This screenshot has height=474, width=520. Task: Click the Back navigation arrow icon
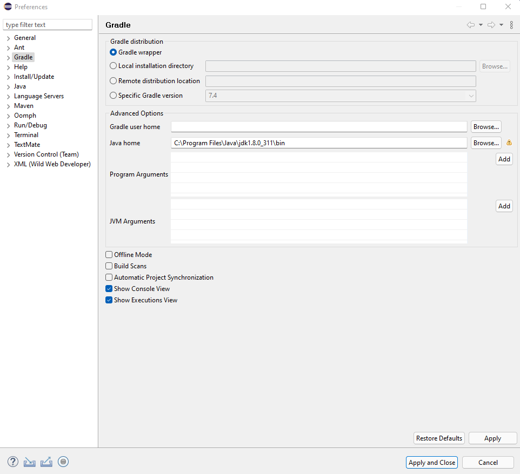tap(471, 25)
